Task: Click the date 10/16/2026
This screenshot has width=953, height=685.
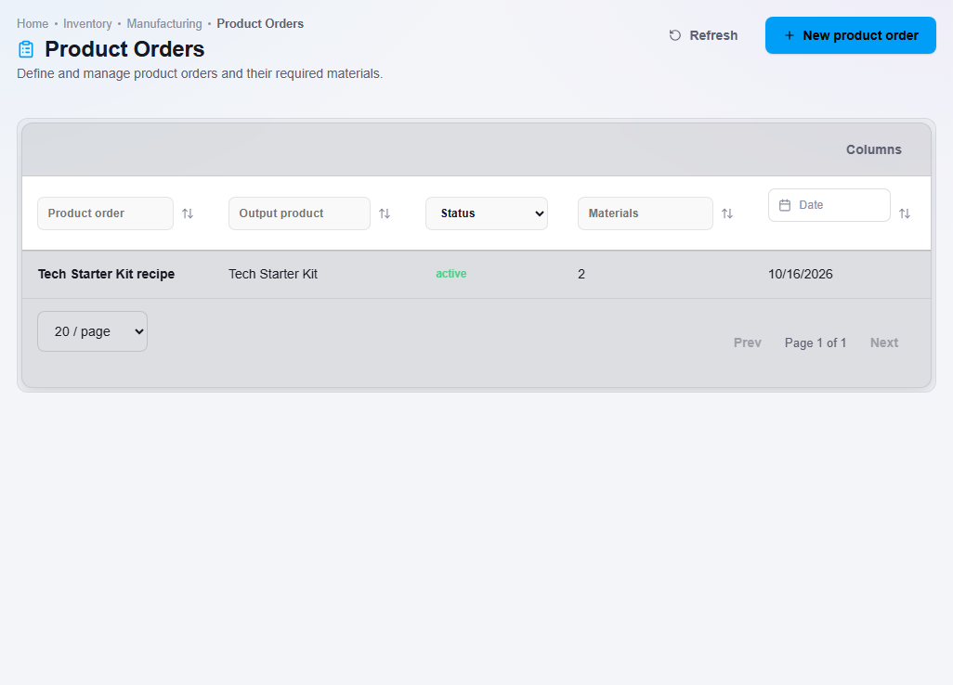Action: click(800, 274)
